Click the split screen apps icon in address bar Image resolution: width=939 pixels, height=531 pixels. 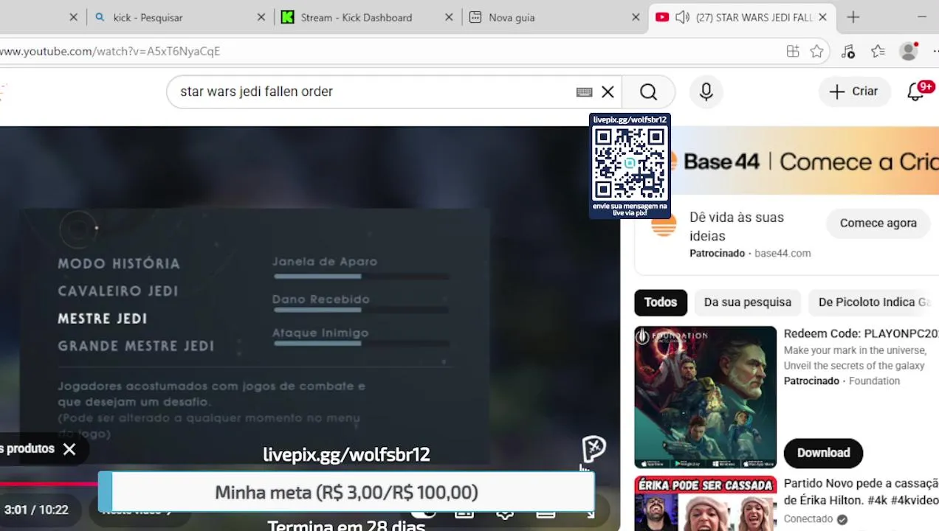793,51
